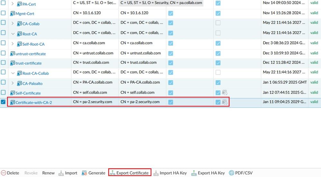Click the certificate icon beside untrust-certificate
The height and width of the screenshot is (177, 321).
pyautogui.click(x=13, y=54)
